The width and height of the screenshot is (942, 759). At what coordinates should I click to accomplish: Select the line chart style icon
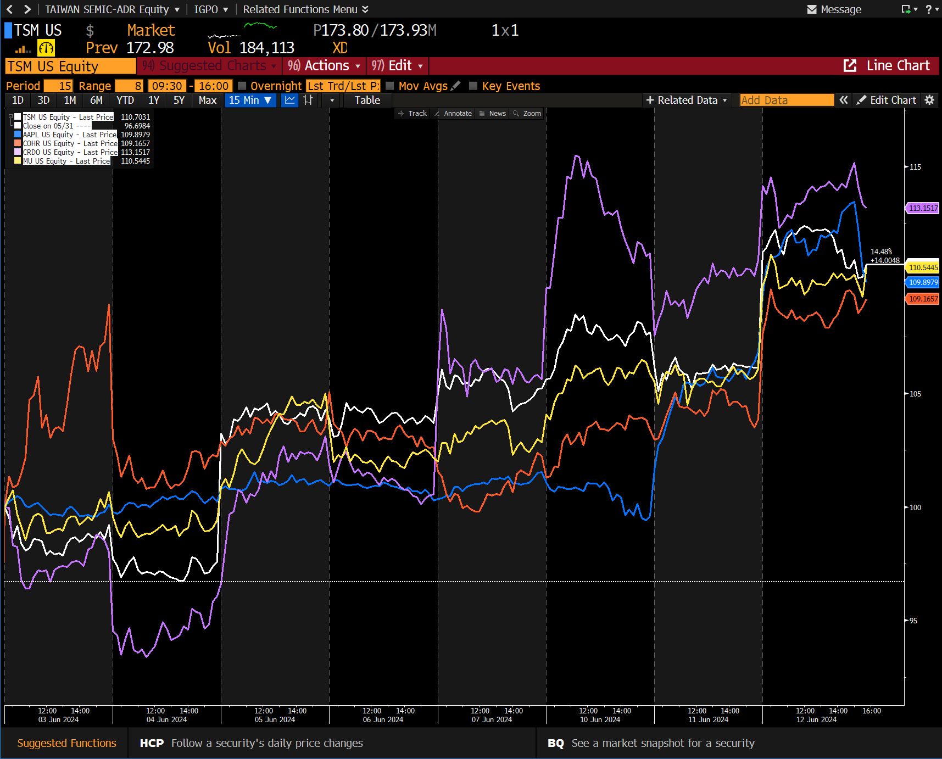(289, 100)
